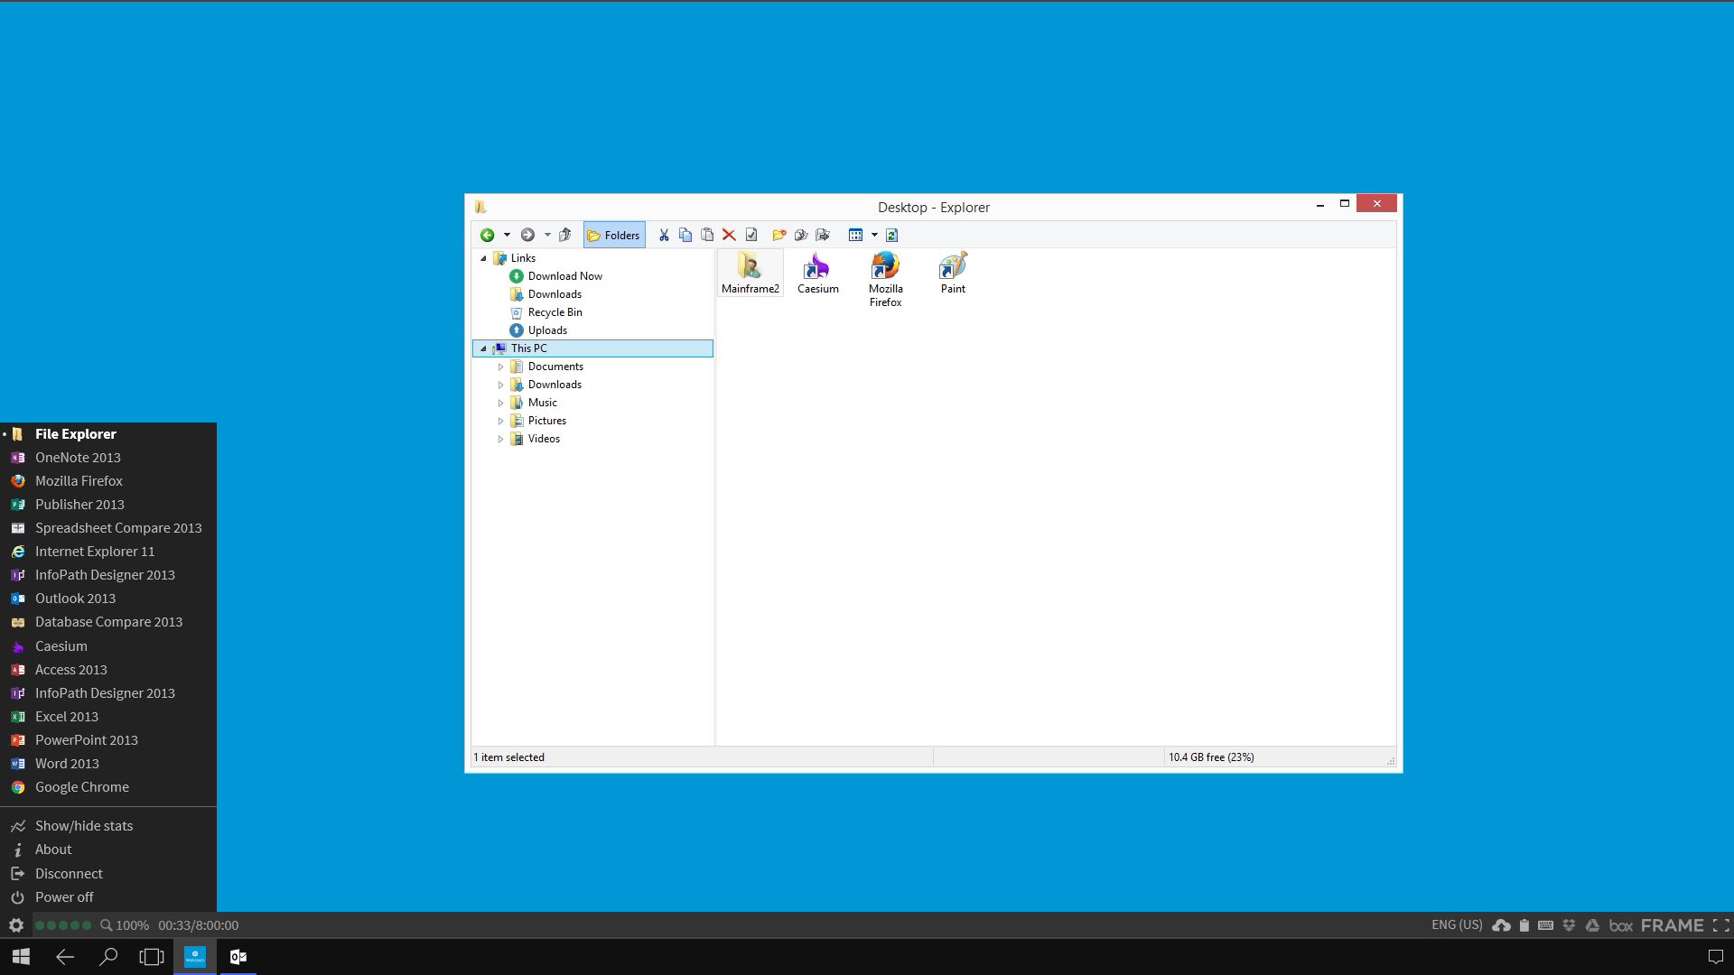
Task: Open the clipboard icon in Frame bar
Action: tap(1524, 925)
